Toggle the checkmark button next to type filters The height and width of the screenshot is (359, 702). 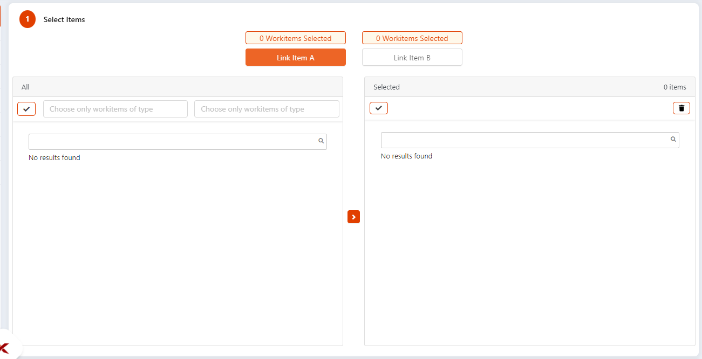[x=26, y=108]
